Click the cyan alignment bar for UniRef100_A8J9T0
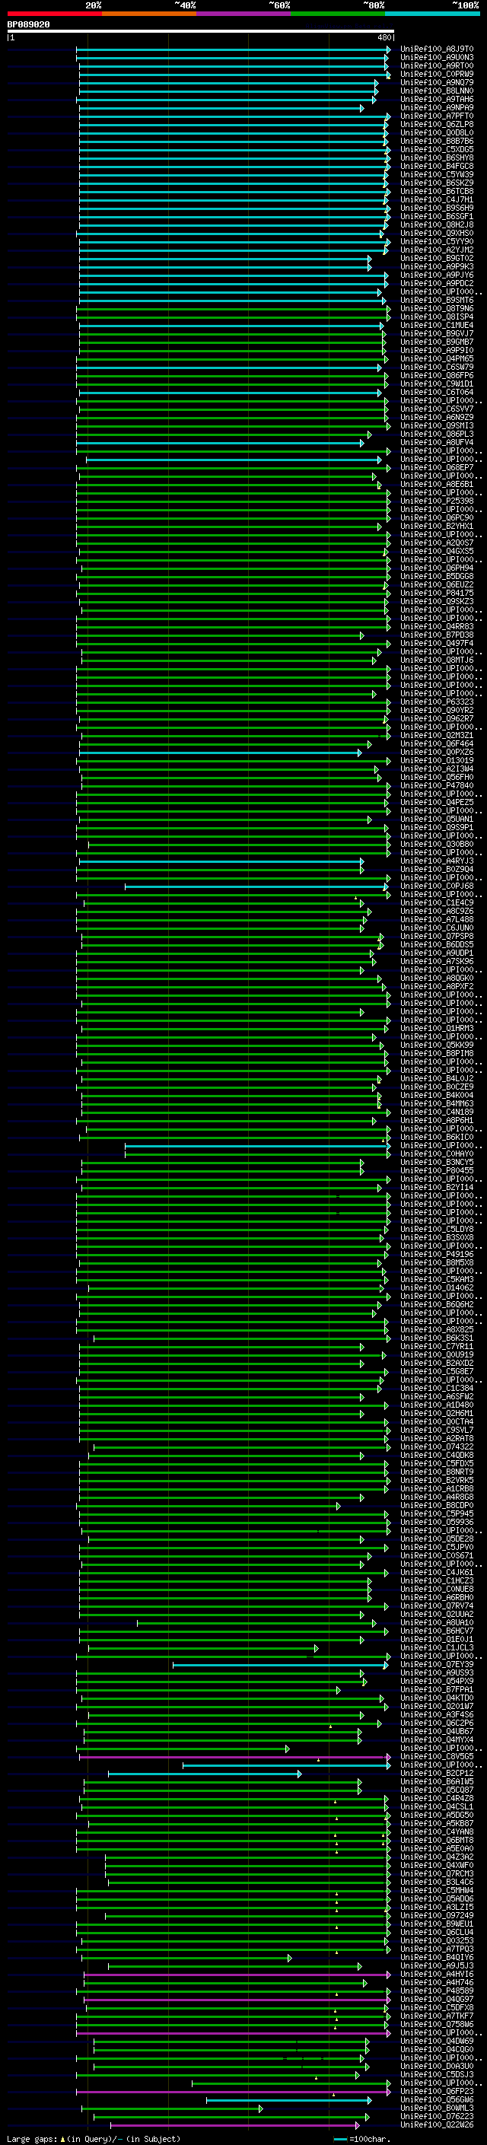Viewport: 487px width, 2145px height. (233, 49)
